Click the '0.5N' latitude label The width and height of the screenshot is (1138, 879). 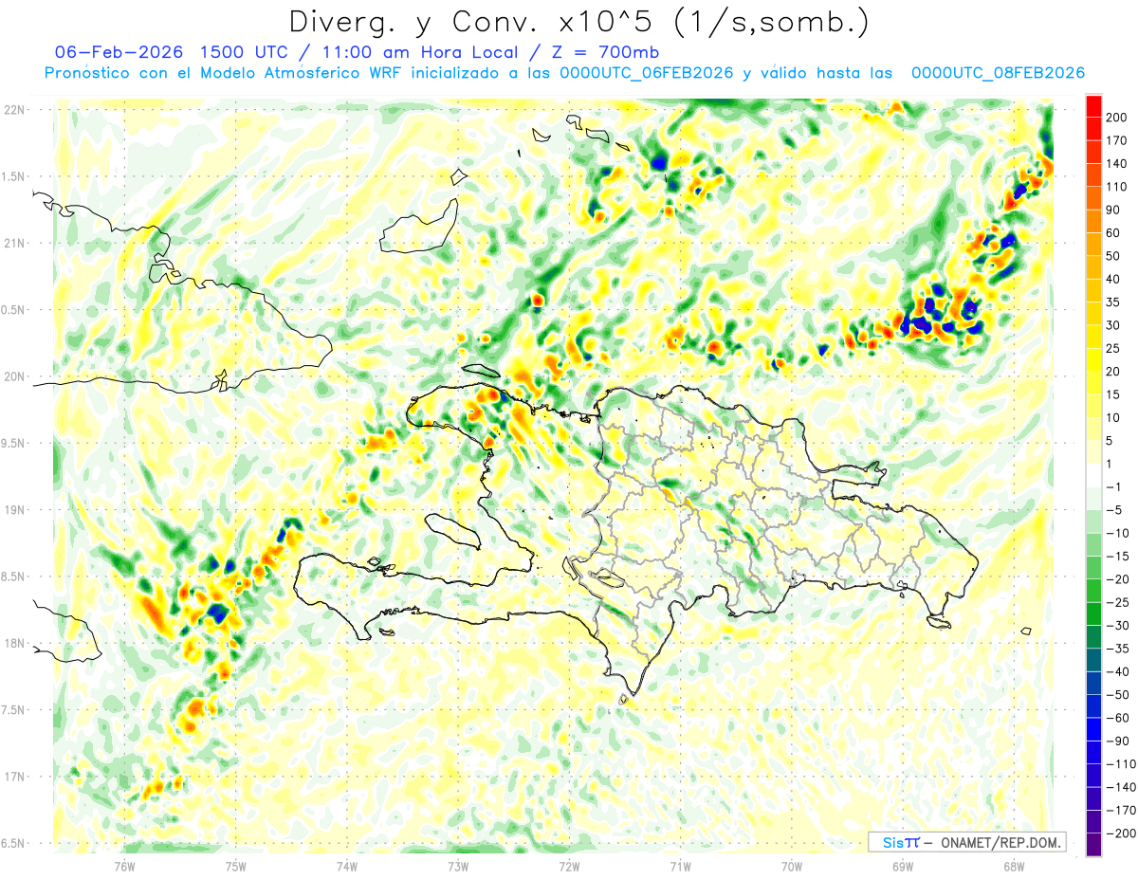tap(14, 310)
